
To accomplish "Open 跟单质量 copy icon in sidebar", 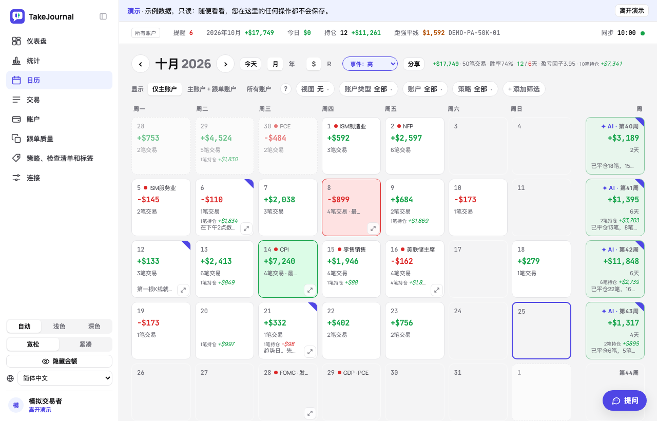I will coord(16,139).
